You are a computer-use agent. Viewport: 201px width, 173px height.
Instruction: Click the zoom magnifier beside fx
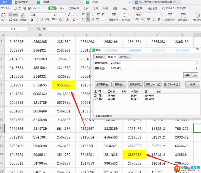[x=39, y=29]
